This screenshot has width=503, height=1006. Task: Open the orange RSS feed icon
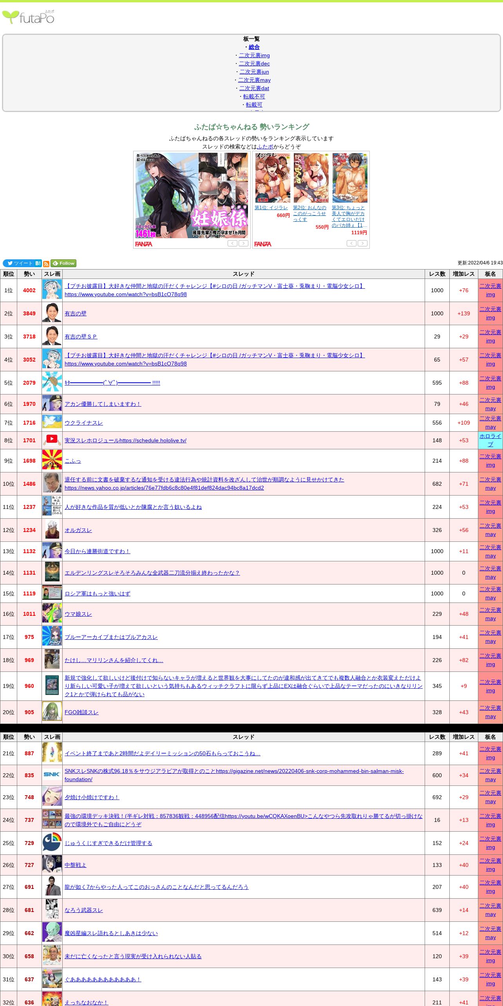click(46, 264)
